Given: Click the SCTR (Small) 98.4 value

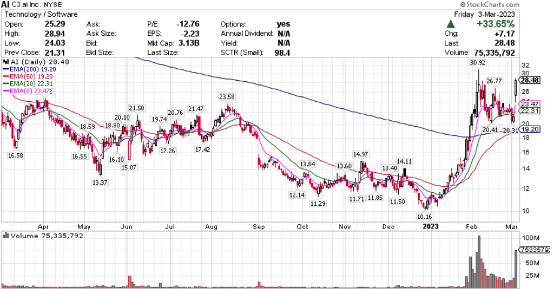Looking at the screenshot, I should [x=282, y=53].
